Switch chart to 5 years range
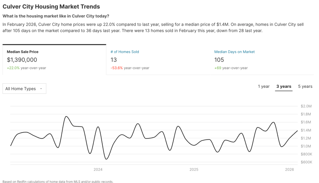This screenshot has width=319, height=183. 305,87
